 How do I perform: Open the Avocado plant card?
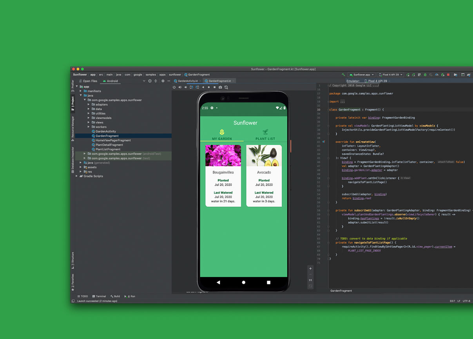264,176
